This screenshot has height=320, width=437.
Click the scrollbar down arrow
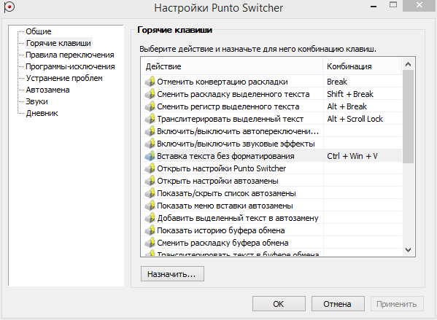[408, 250]
